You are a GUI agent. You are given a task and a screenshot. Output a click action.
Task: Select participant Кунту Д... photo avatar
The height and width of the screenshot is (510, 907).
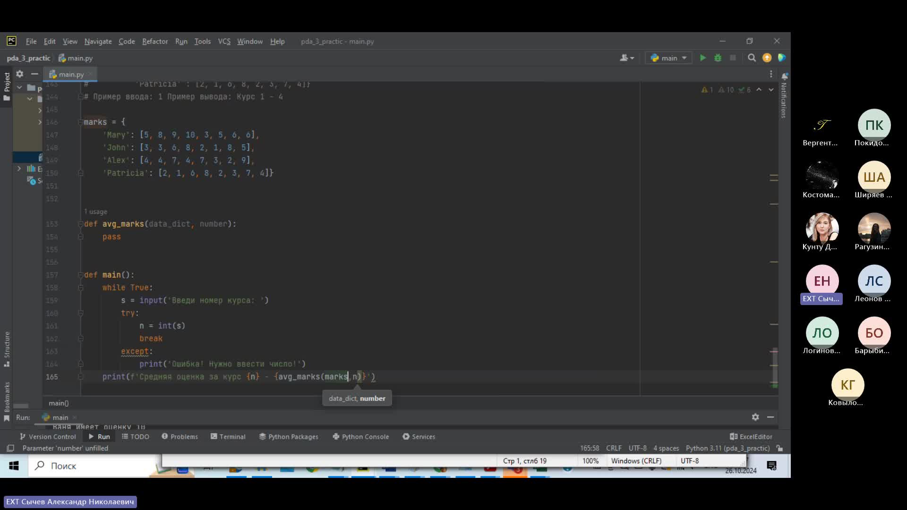(x=822, y=229)
